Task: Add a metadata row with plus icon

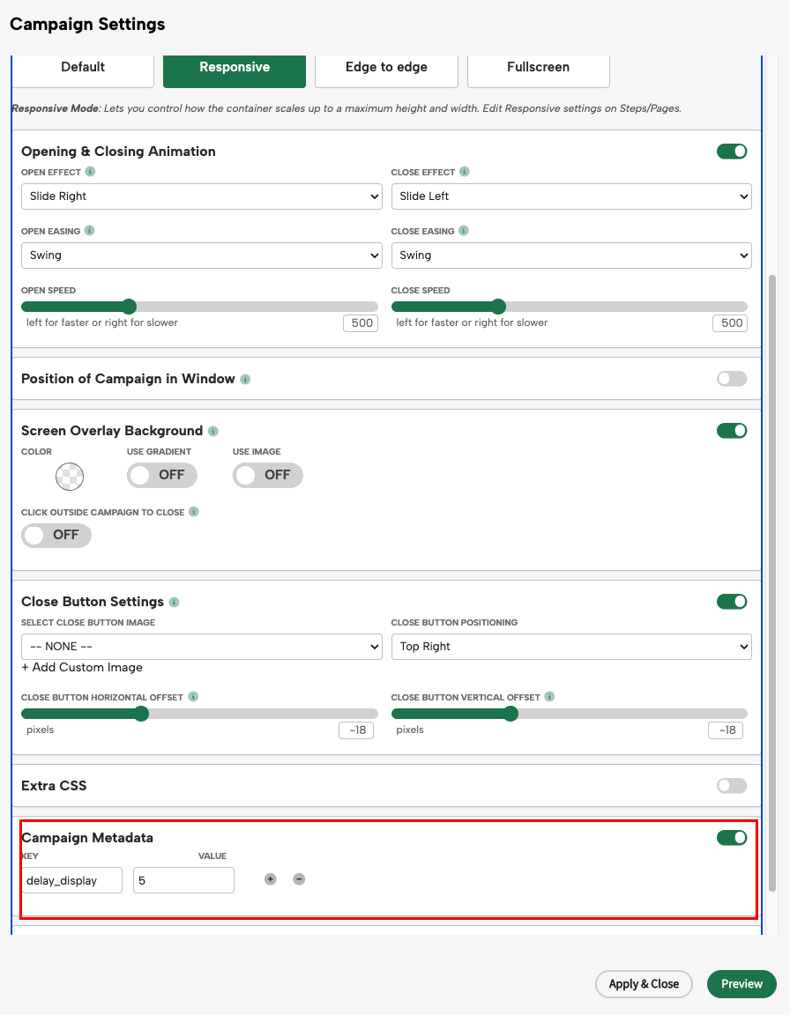Action: [x=271, y=879]
